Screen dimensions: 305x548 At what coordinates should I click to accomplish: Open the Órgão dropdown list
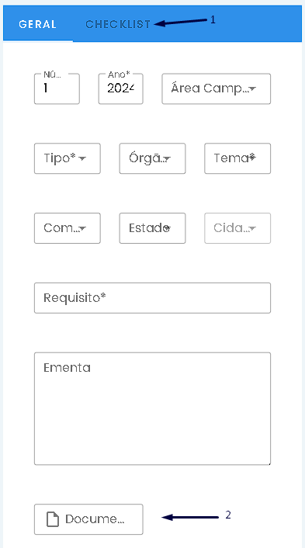pyautogui.click(x=152, y=158)
